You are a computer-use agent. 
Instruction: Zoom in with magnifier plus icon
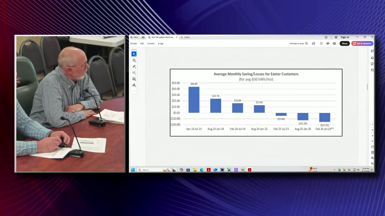(x=372, y=158)
